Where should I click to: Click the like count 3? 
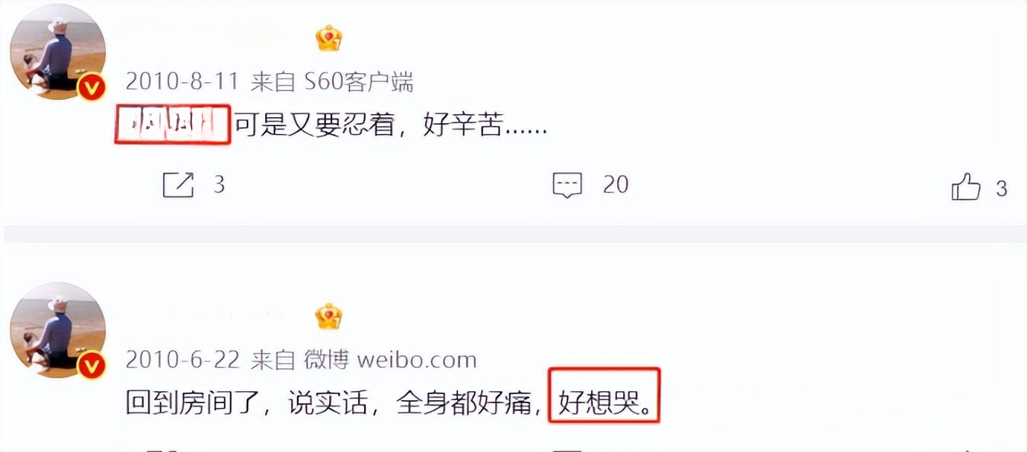[1002, 188]
